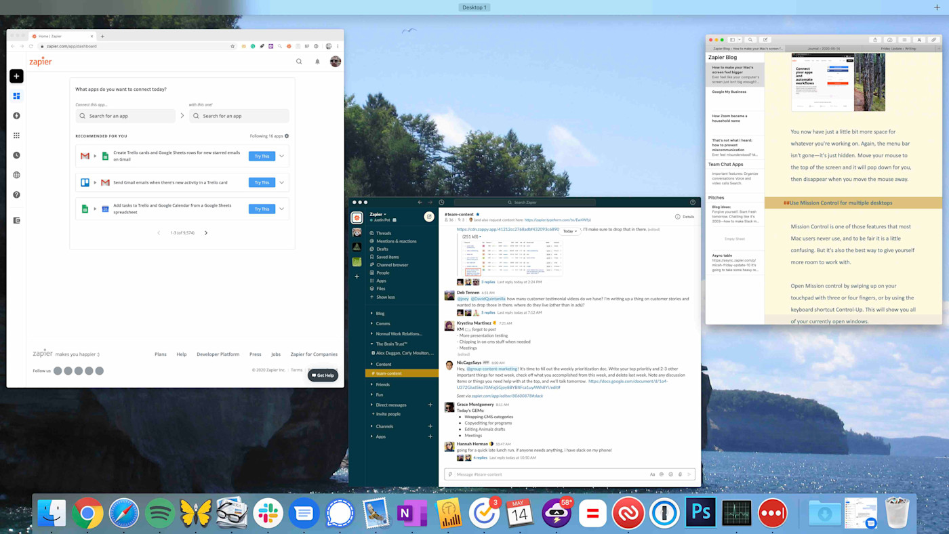The width and height of the screenshot is (949, 534).
Task: Open the Today date dropdown in Slack
Action: click(569, 231)
